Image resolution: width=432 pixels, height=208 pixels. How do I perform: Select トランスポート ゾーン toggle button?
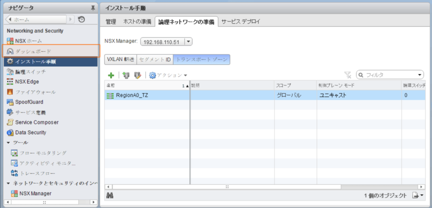tap(202, 59)
